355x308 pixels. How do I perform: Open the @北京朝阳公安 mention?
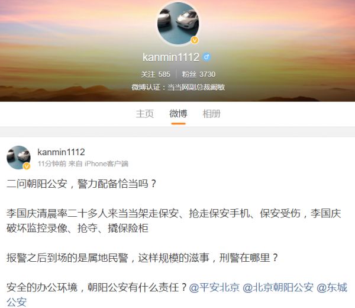278,287
